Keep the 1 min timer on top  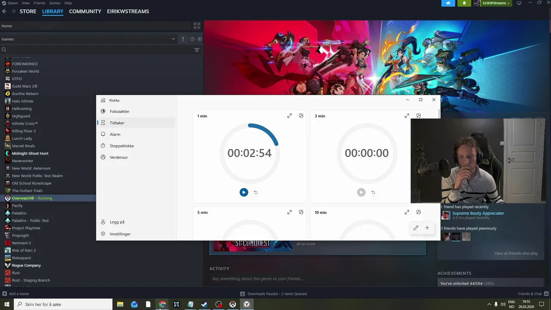coord(301,116)
